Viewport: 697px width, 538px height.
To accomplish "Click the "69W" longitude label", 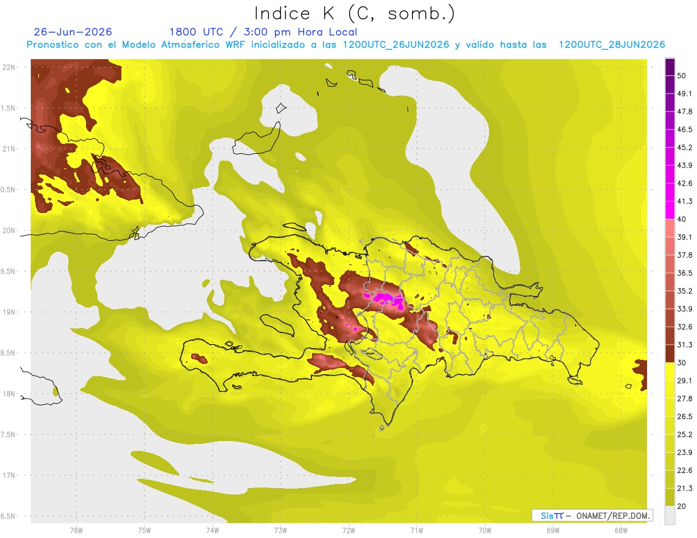I will click(x=553, y=530).
